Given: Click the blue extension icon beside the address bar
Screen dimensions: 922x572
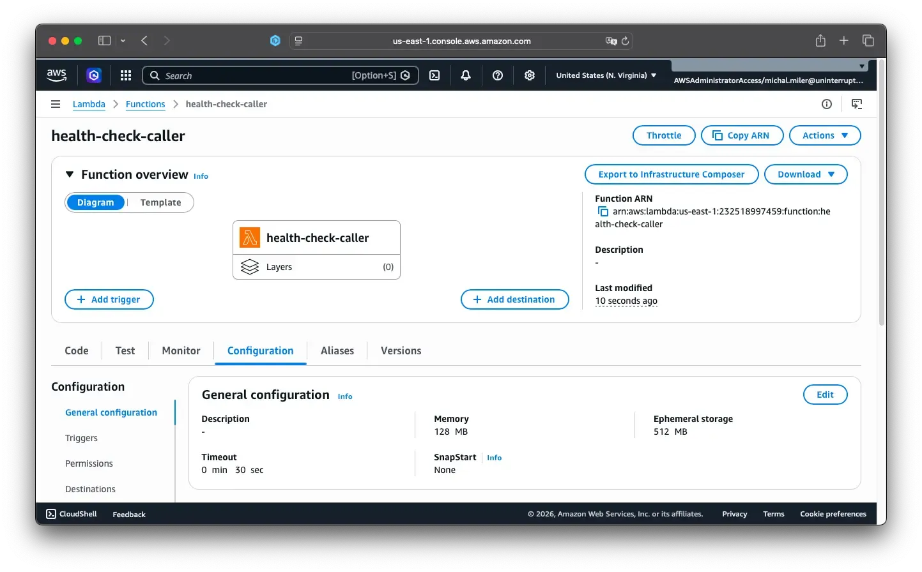Looking at the screenshot, I should pyautogui.click(x=275, y=41).
